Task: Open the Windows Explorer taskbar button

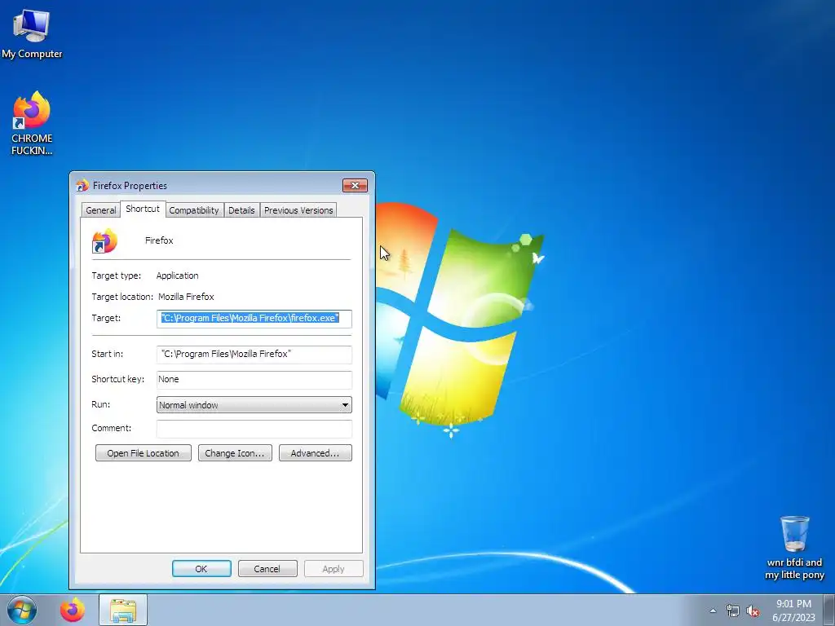Action: pyautogui.click(x=123, y=610)
